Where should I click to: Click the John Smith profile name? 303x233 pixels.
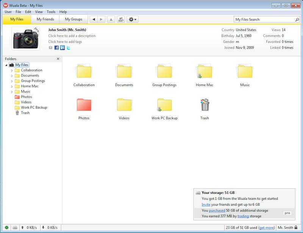(x=67, y=30)
